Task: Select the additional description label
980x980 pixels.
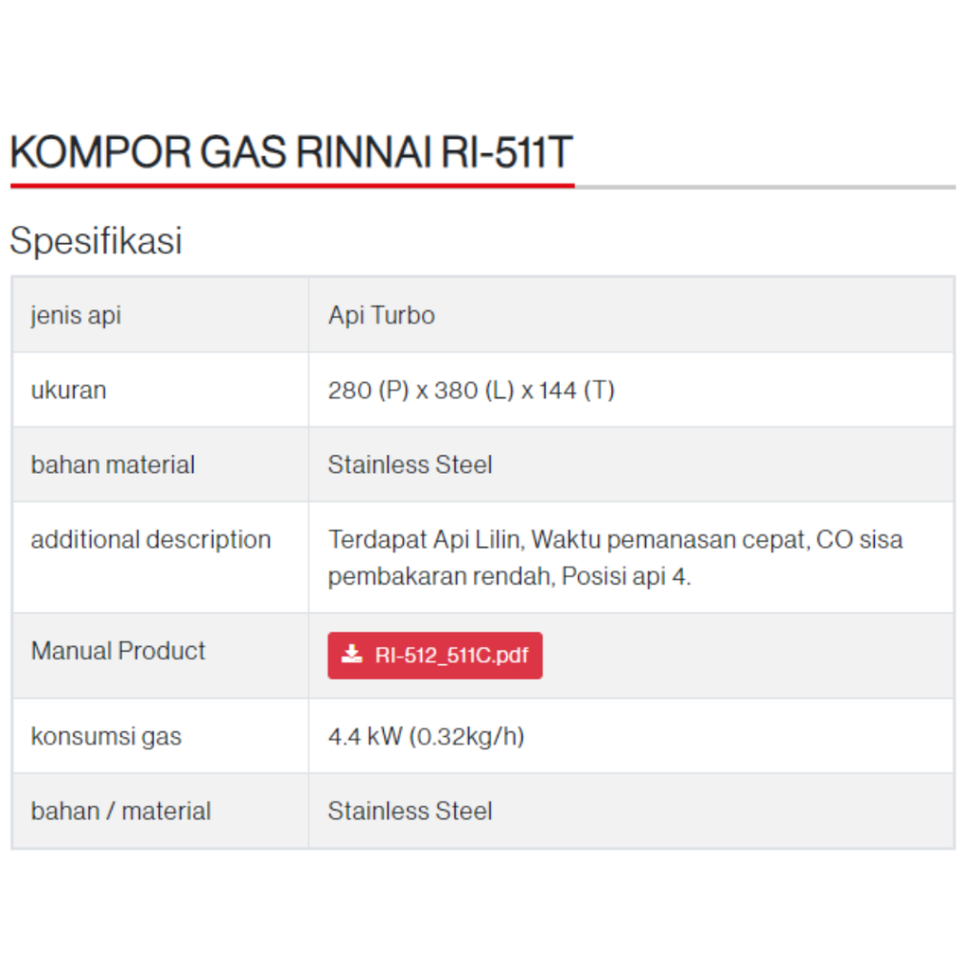Action: click(x=150, y=540)
